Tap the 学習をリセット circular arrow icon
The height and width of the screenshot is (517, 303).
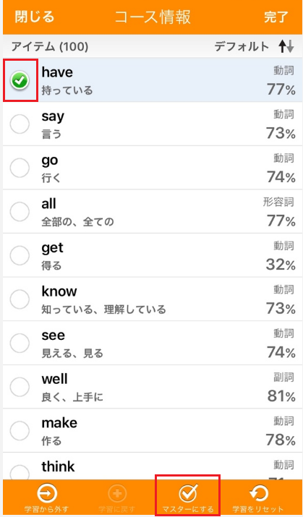click(258, 494)
